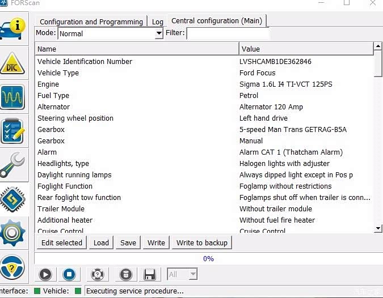The width and height of the screenshot is (383, 298).
Task: Open the chip configuration and programming section
Action: coord(13,199)
